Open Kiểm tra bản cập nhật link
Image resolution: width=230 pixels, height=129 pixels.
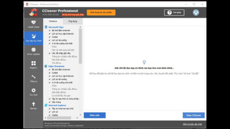pos(192,124)
